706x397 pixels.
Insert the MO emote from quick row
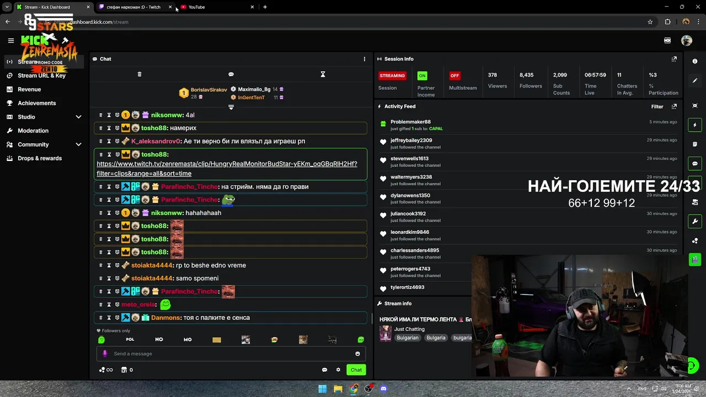pyautogui.click(x=188, y=340)
